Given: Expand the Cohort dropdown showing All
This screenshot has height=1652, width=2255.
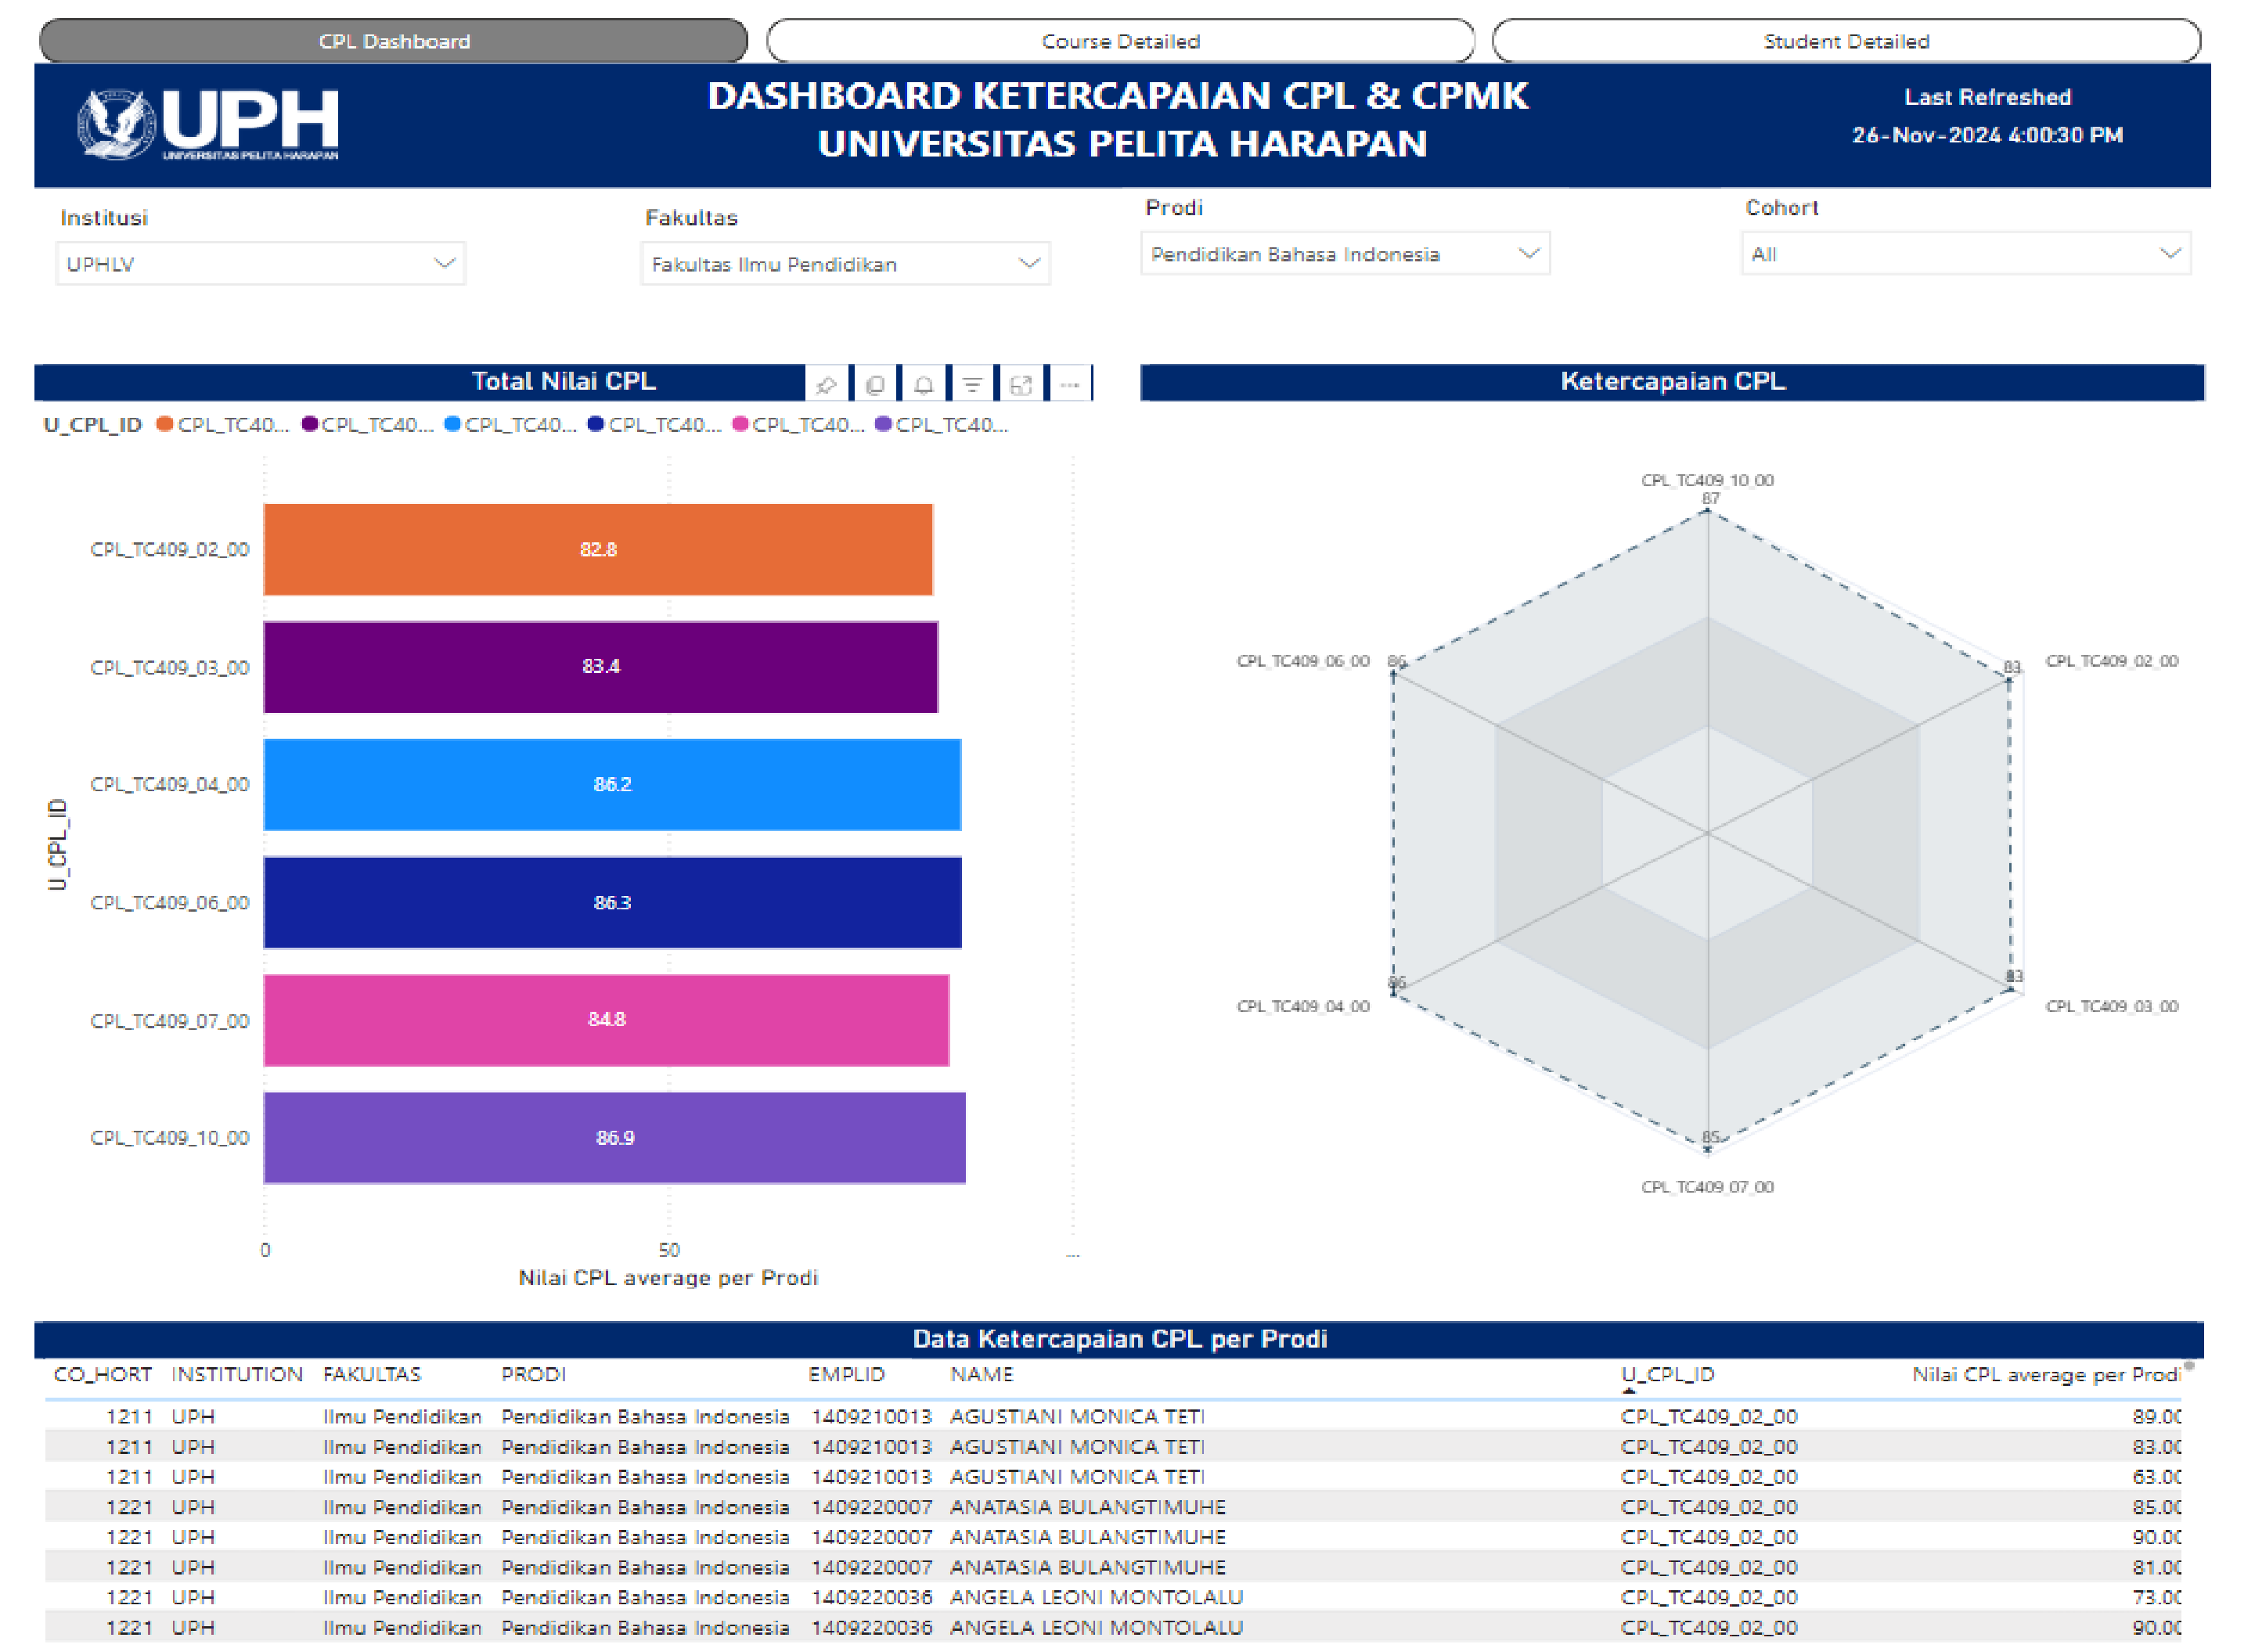Looking at the screenshot, I should coord(1967,254).
